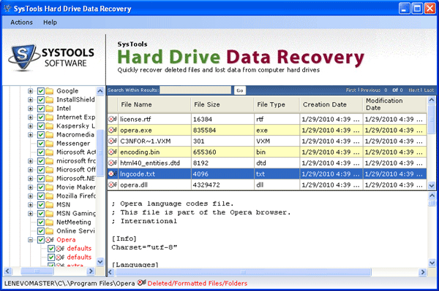The width and height of the screenshot is (439, 291).
Task: Click the Movie Maker folder icon
Action: [49, 187]
